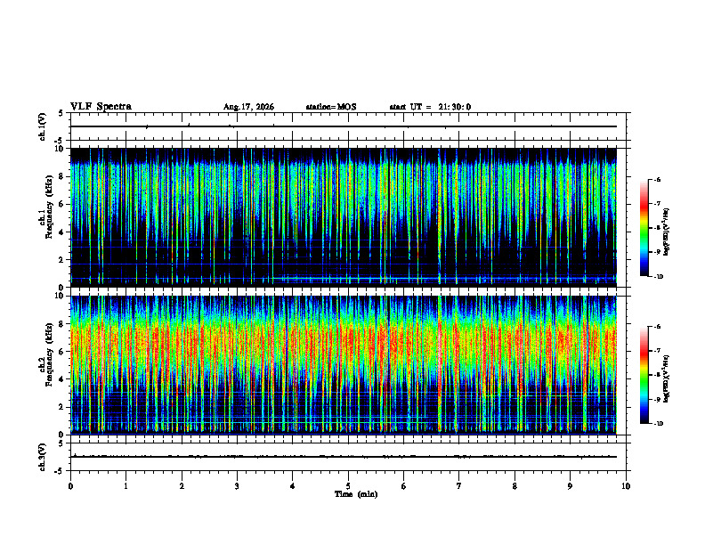The image size is (705, 545).
Task: Click the 'ch.1(V)' axis label
Action: click(42, 126)
